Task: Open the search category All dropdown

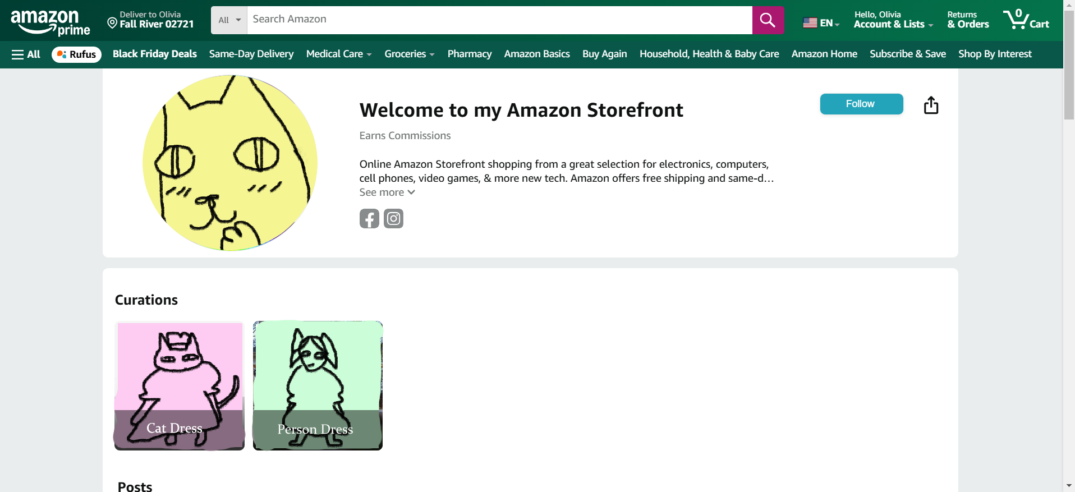Action: (x=229, y=20)
